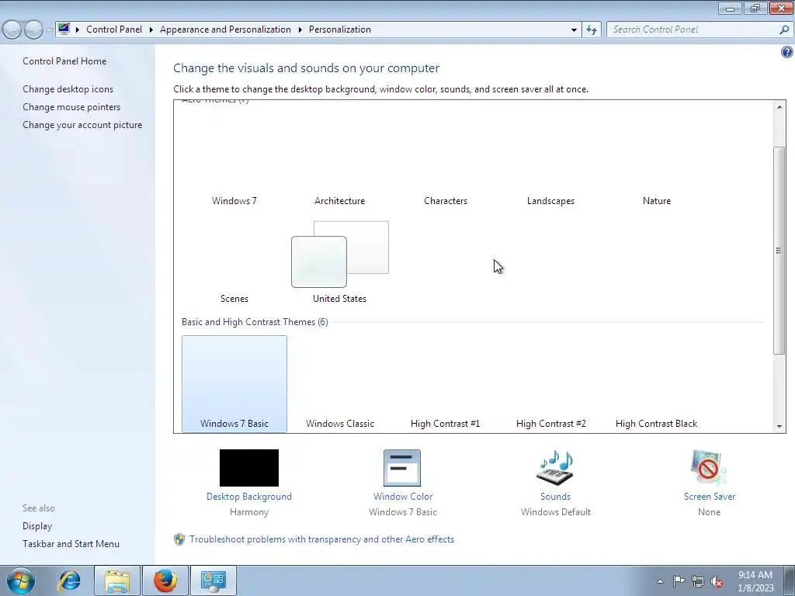Image resolution: width=795 pixels, height=596 pixels.
Task: Open the Windows Start button
Action: tap(20, 580)
